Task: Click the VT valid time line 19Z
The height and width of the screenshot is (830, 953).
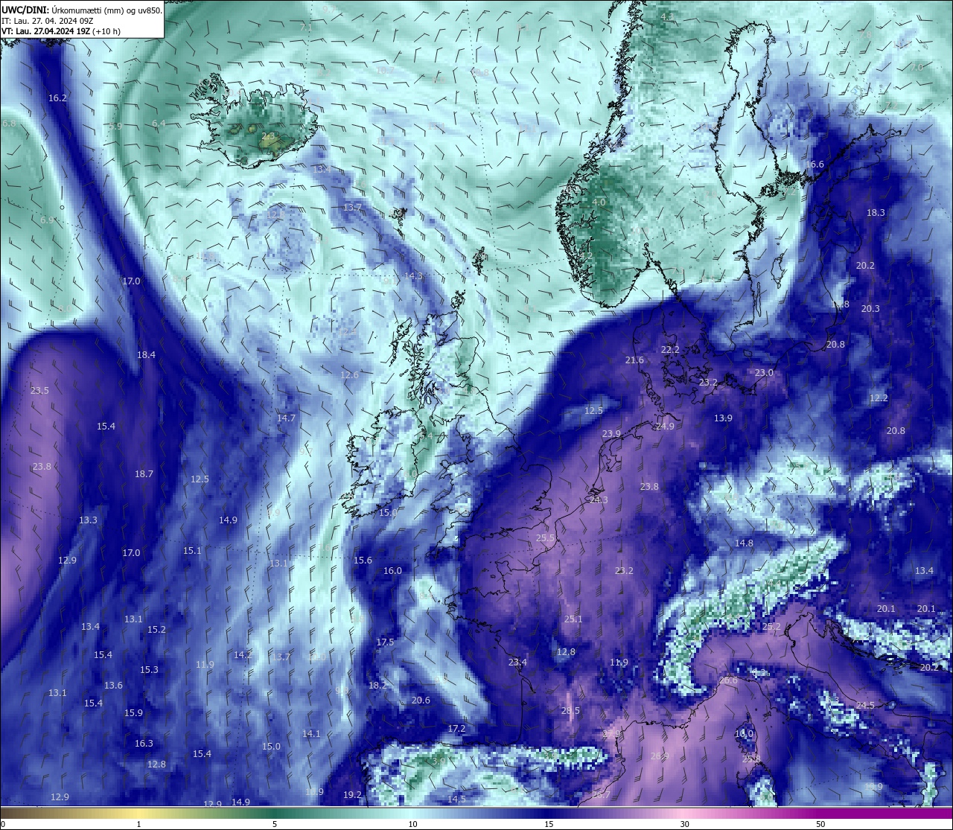Action: pos(61,31)
